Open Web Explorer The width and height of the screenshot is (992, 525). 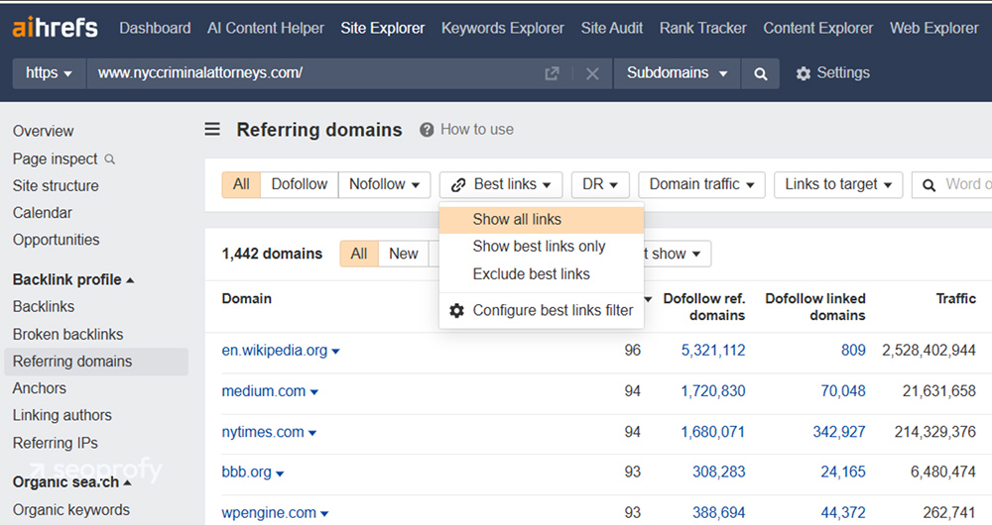coord(933,28)
